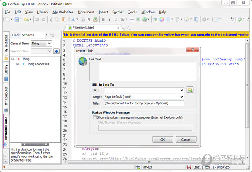Click the spell check checkmark icon
The image size is (252, 172).
tap(240, 20)
